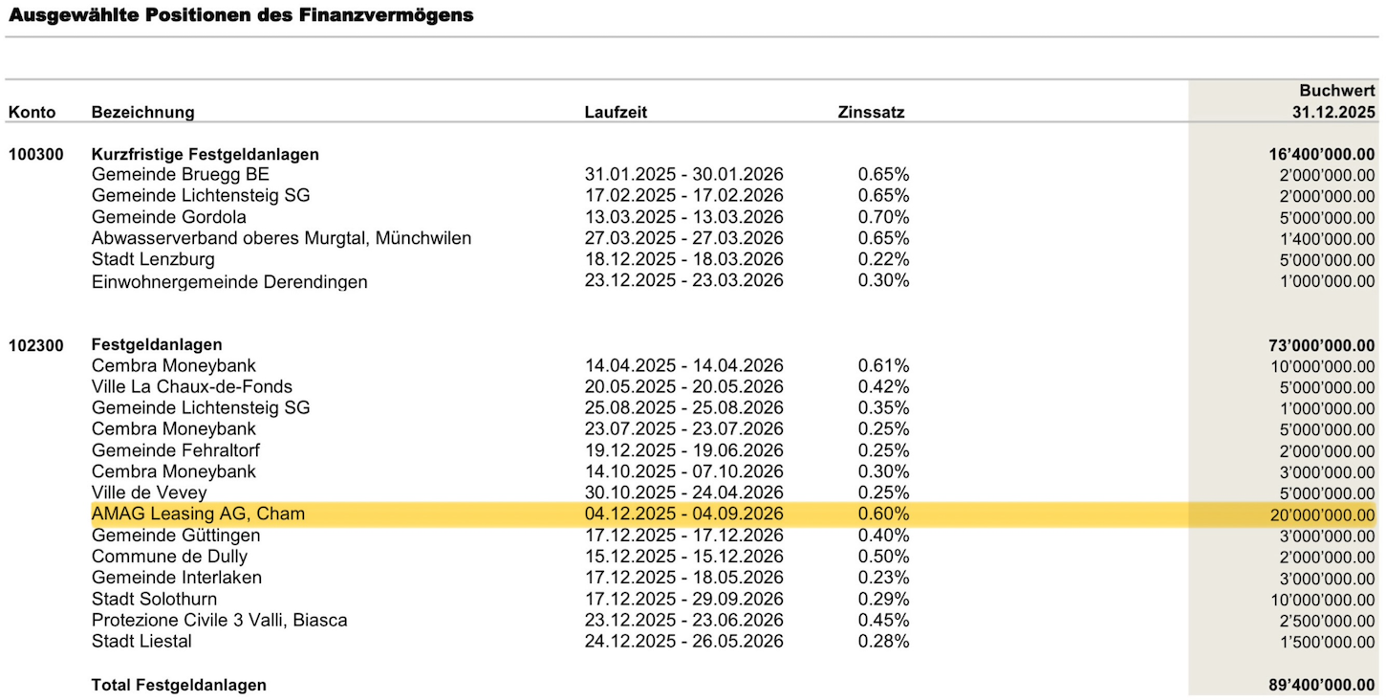
Task: Click the Laufzeit 24.12.2025 - 26.05.2026
Action: click(684, 641)
